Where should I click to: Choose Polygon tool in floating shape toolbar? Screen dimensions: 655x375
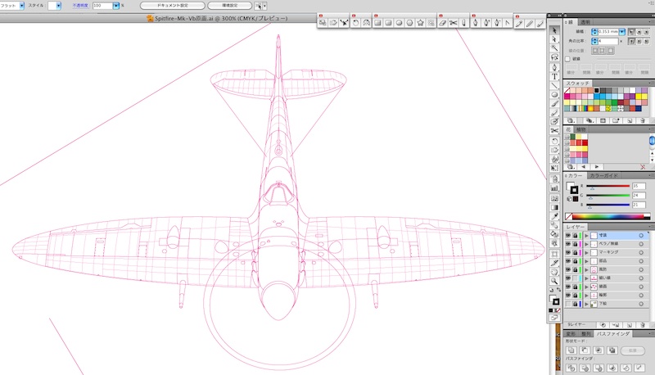coord(410,23)
